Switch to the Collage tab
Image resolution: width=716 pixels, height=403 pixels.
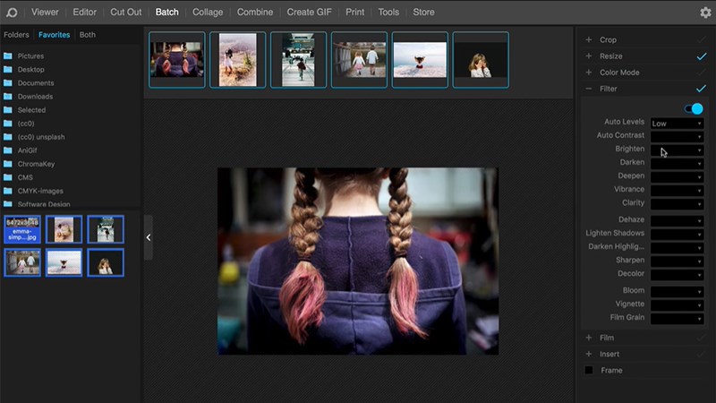tap(208, 13)
